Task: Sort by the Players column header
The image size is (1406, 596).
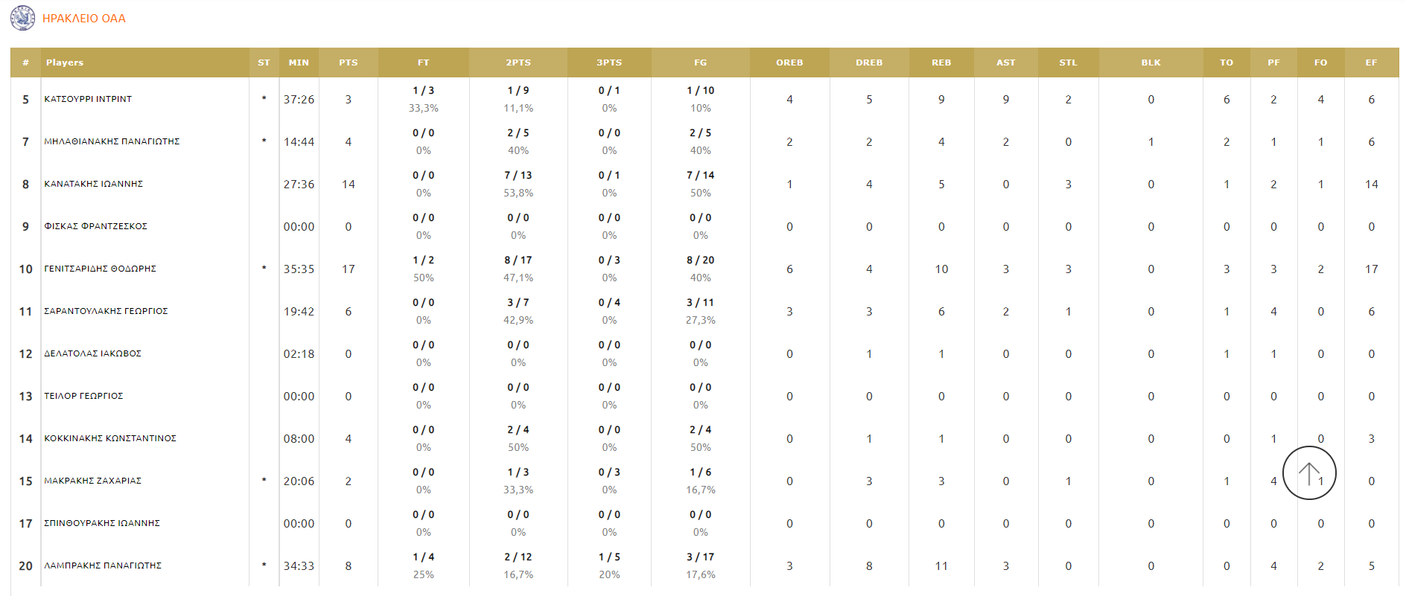Action: point(65,63)
